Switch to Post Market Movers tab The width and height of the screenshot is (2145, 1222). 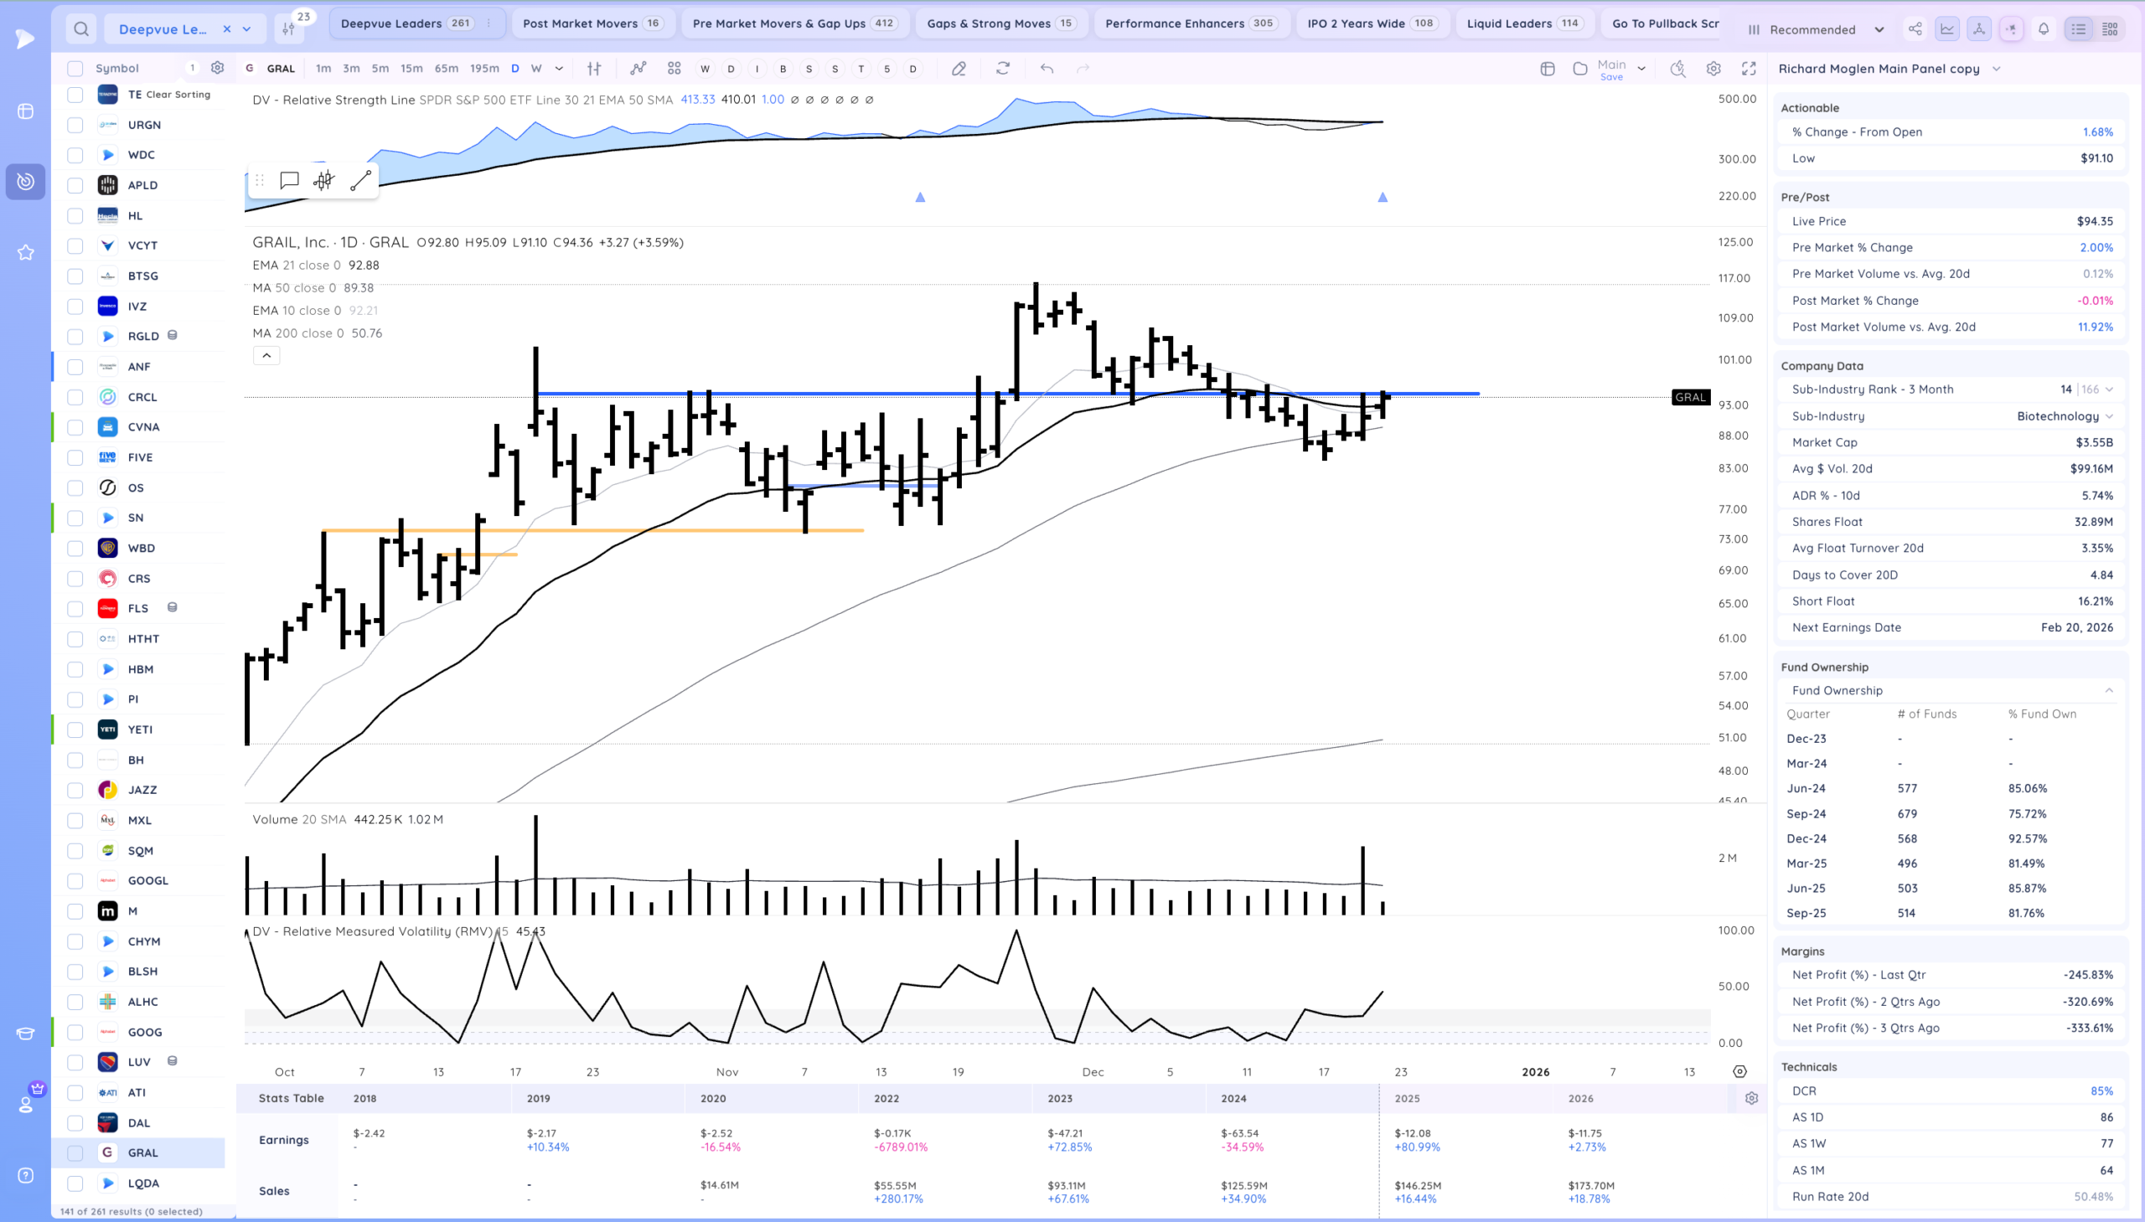(592, 23)
